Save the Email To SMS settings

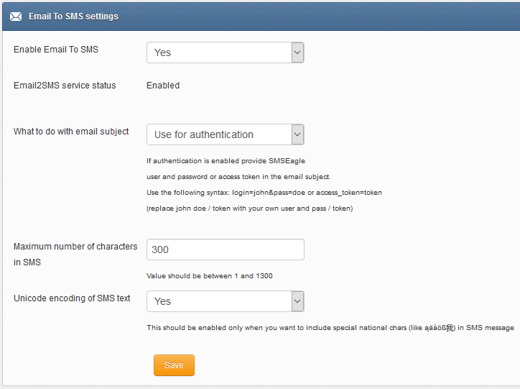pos(174,365)
